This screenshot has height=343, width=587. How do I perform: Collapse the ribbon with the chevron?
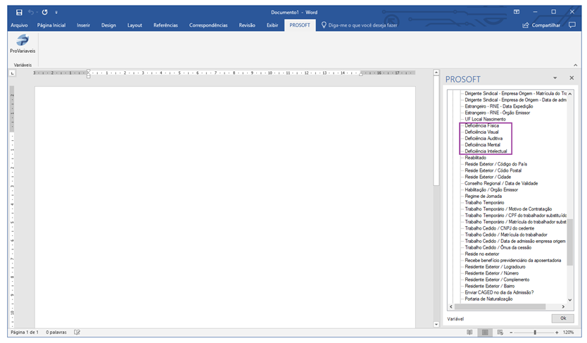click(x=576, y=65)
